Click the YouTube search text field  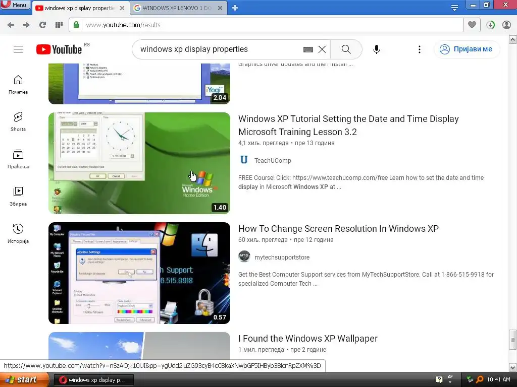218,49
